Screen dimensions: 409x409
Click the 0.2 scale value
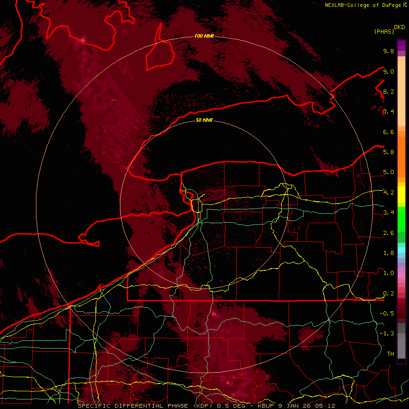[389, 294]
